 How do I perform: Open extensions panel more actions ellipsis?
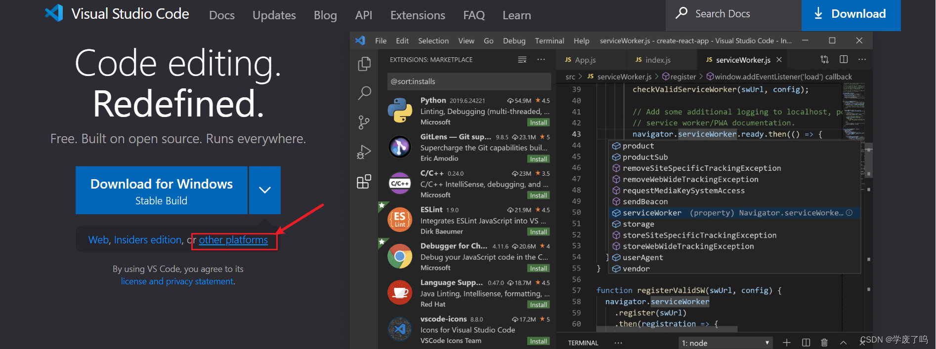[541, 60]
